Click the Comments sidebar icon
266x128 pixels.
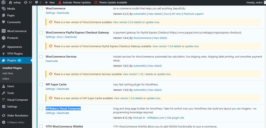pyautogui.click(x=4, y=22)
